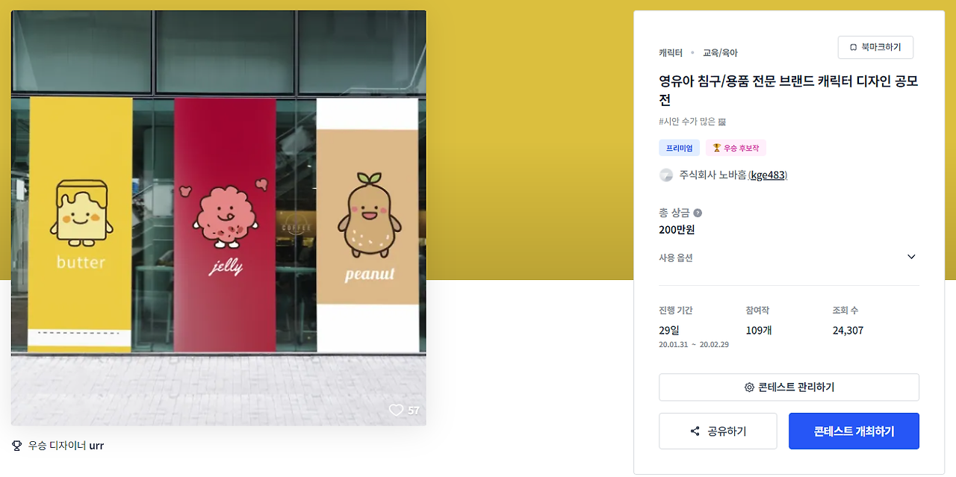Open winning designer urr profile
The height and width of the screenshot is (477, 956).
point(96,446)
